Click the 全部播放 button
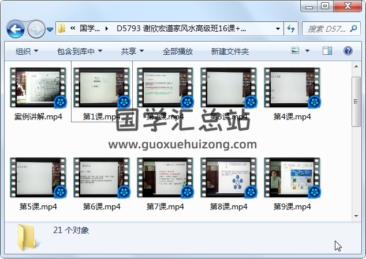The width and height of the screenshot is (366, 259). tap(178, 51)
